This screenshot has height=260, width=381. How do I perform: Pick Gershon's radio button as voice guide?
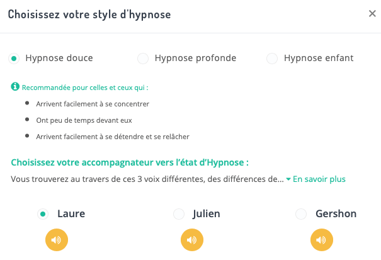tap(301, 214)
